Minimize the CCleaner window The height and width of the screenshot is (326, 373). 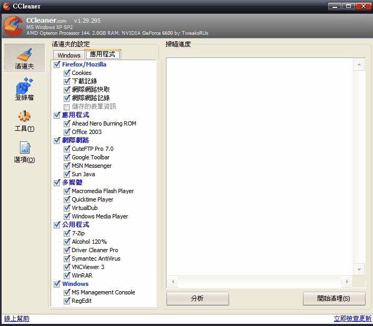335,6
